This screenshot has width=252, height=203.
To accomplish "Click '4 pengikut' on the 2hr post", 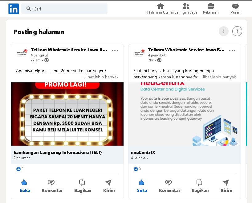I will click(157, 55).
